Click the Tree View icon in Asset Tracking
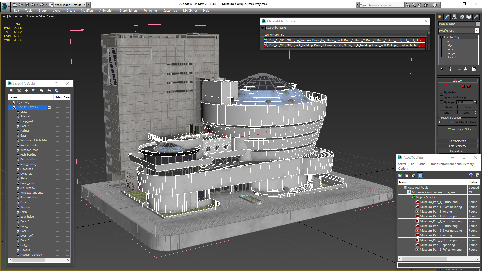The width and height of the screenshot is (482, 271). (413, 175)
